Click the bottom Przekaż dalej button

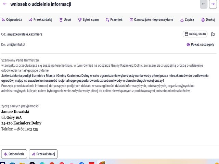[43, 154]
